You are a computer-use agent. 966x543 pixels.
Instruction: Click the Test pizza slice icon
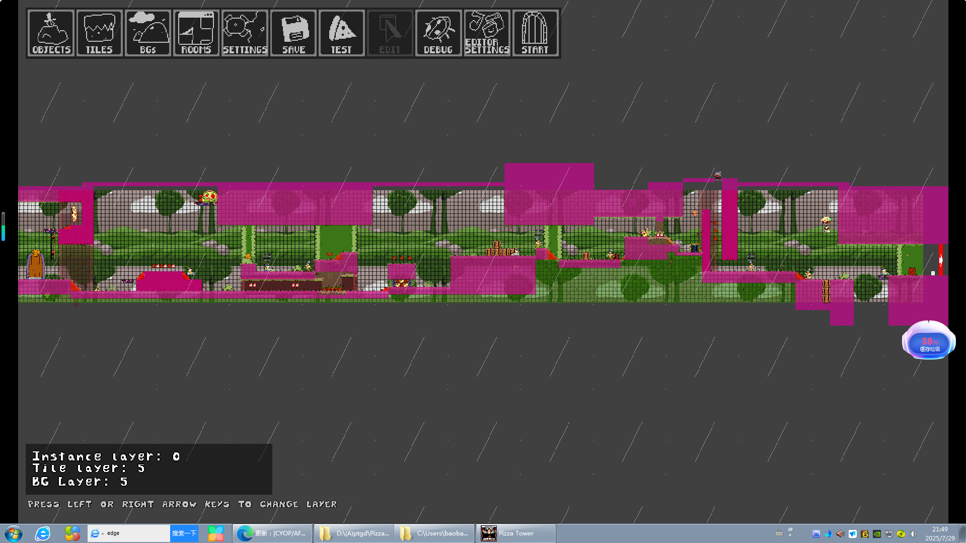click(x=341, y=33)
